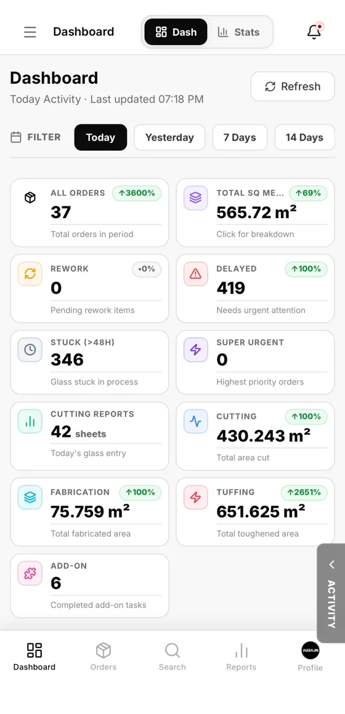Click Cutting 100% badge

[x=306, y=416]
